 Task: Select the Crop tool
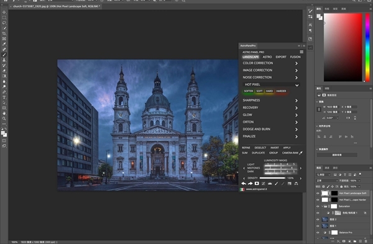(4, 34)
